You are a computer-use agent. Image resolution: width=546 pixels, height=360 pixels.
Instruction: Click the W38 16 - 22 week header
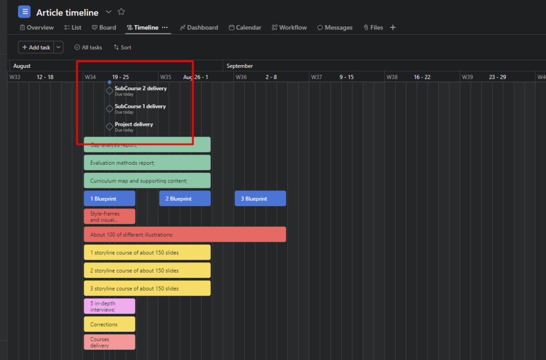(x=422, y=77)
